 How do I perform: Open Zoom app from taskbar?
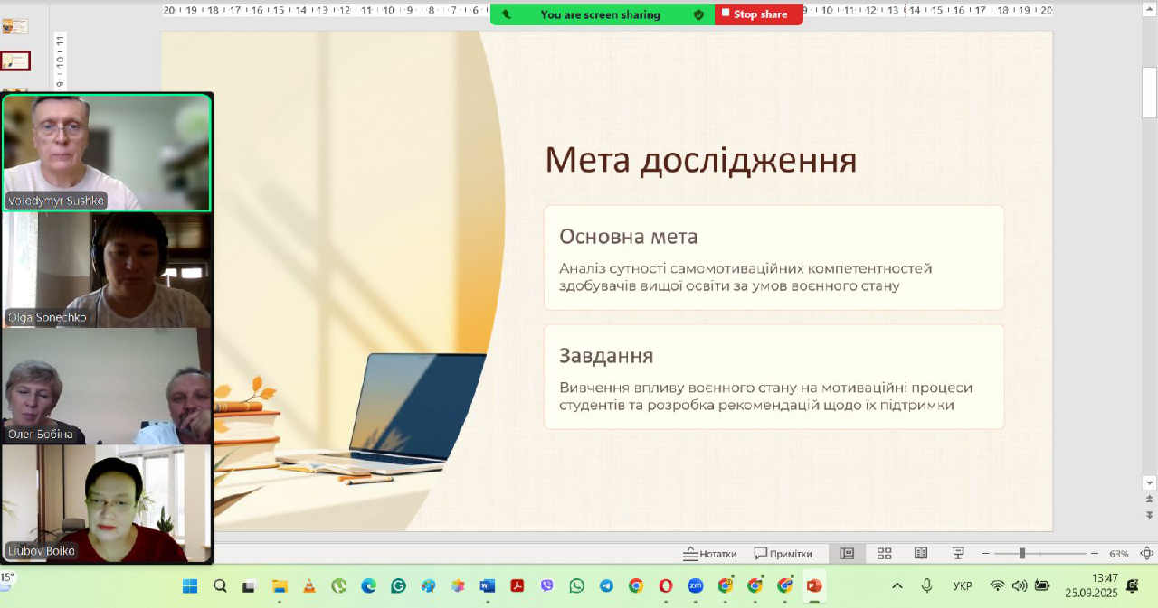(695, 585)
